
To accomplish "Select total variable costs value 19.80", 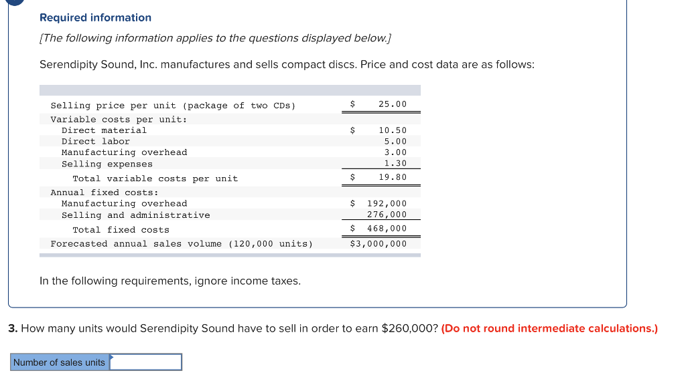I will click(393, 177).
